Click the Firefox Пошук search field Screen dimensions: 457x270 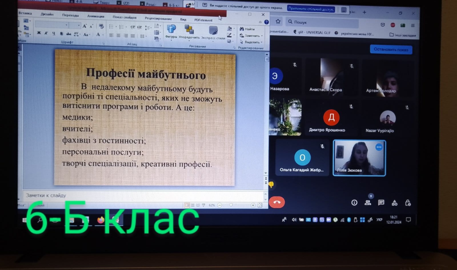pos(322,22)
